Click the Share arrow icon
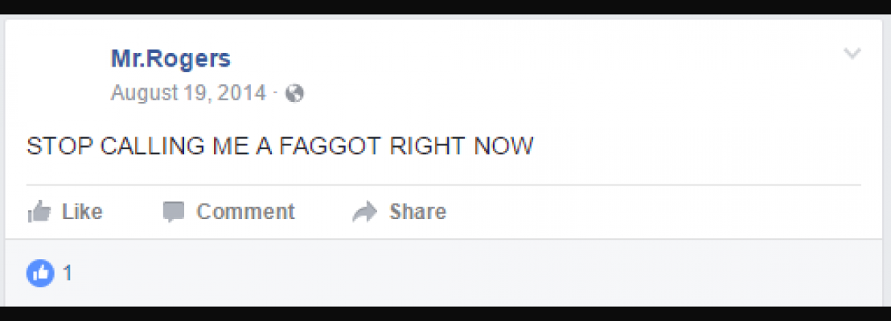 tap(365, 212)
